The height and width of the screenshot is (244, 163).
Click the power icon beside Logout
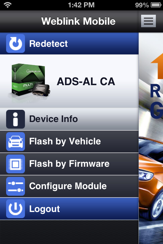click(x=16, y=209)
